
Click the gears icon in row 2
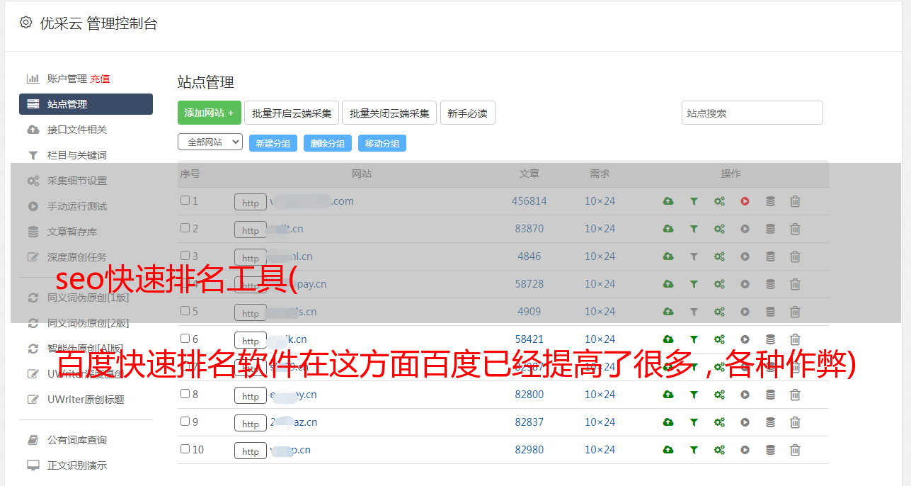coord(719,229)
